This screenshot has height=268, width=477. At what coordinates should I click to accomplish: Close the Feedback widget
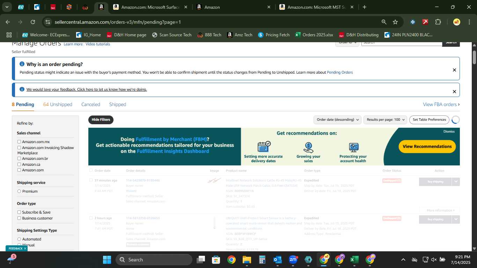pos(25,248)
